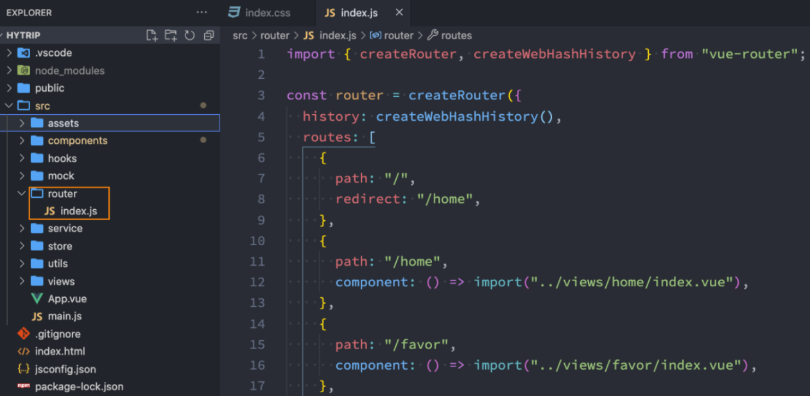810x396 pixels.
Task: Click the node_modules folder icon
Action: [x=24, y=71]
